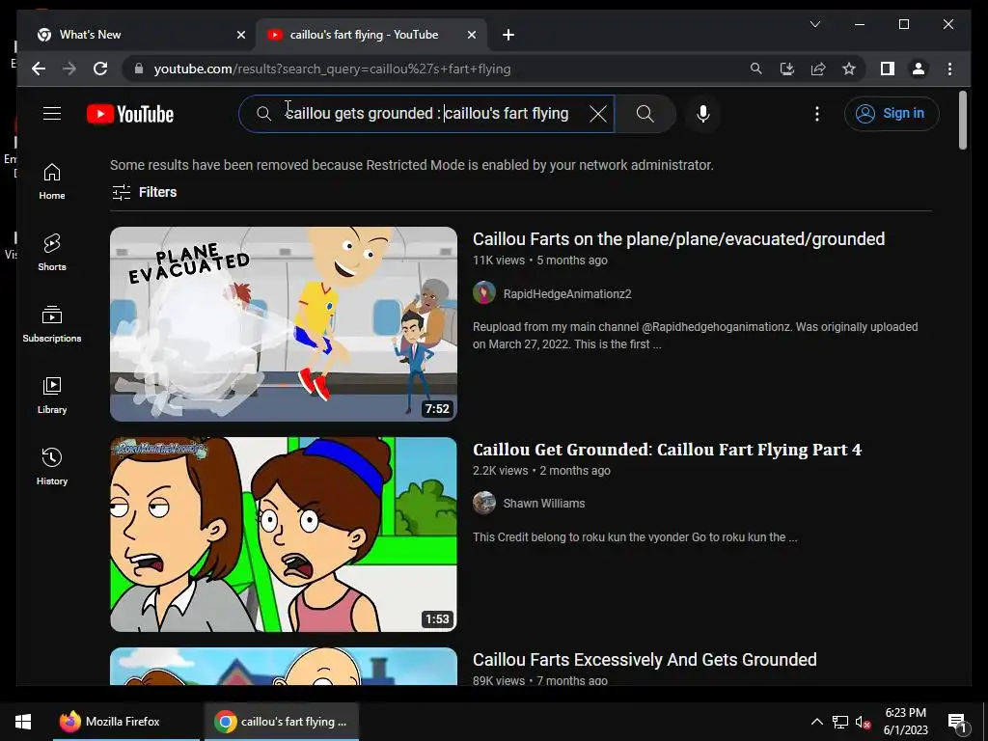
Task: Open a new Chrome tab
Action: (x=508, y=36)
